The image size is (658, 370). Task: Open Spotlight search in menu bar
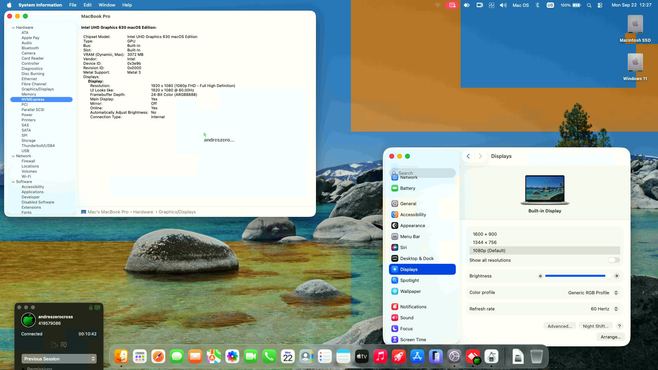[589, 5]
